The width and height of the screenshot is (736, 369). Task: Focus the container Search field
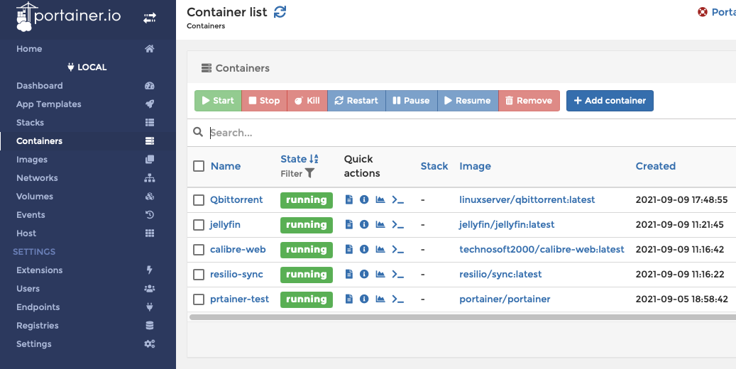(x=469, y=133)
